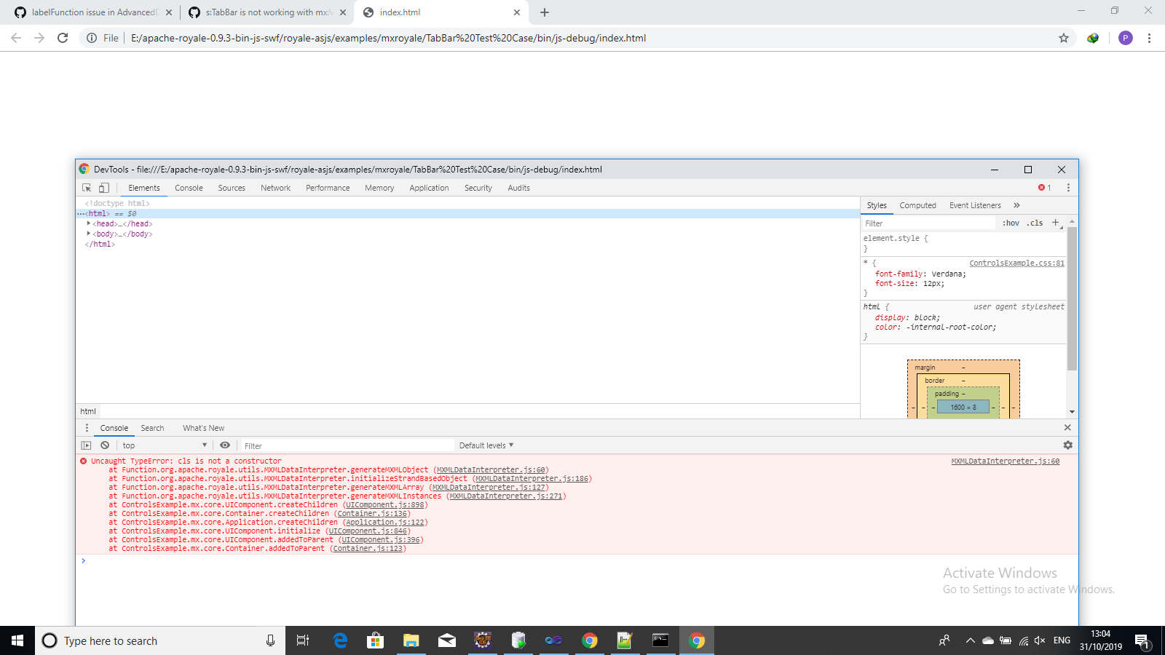Toggle the .cls class editor
This screenshot has width=1165, height=655.
(1035, 223)
